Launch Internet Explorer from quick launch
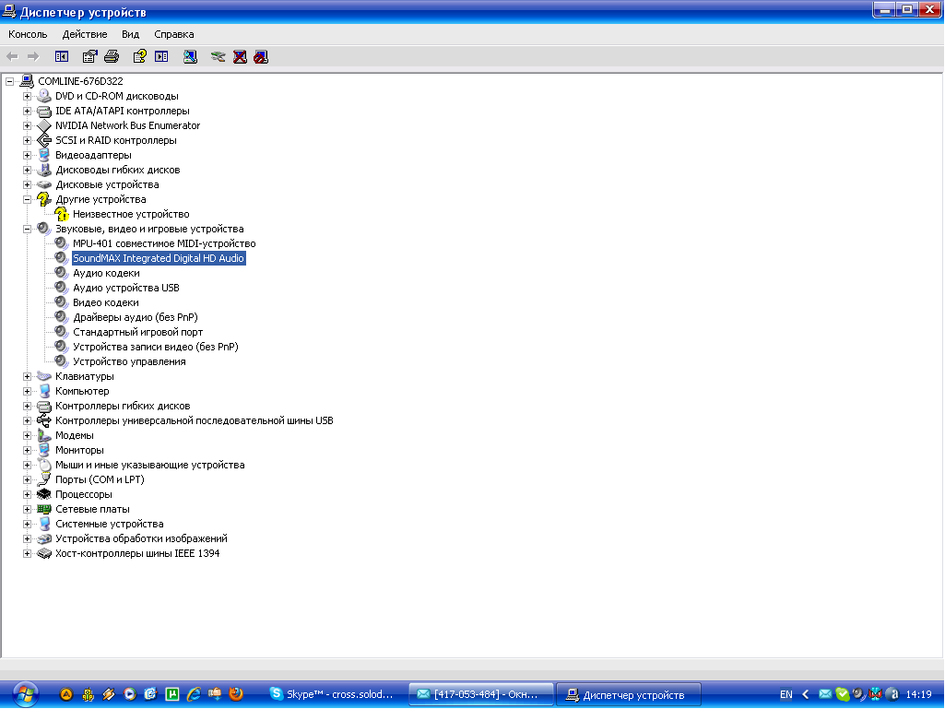Viewport: 945px width, 709px height. [194, 694]
